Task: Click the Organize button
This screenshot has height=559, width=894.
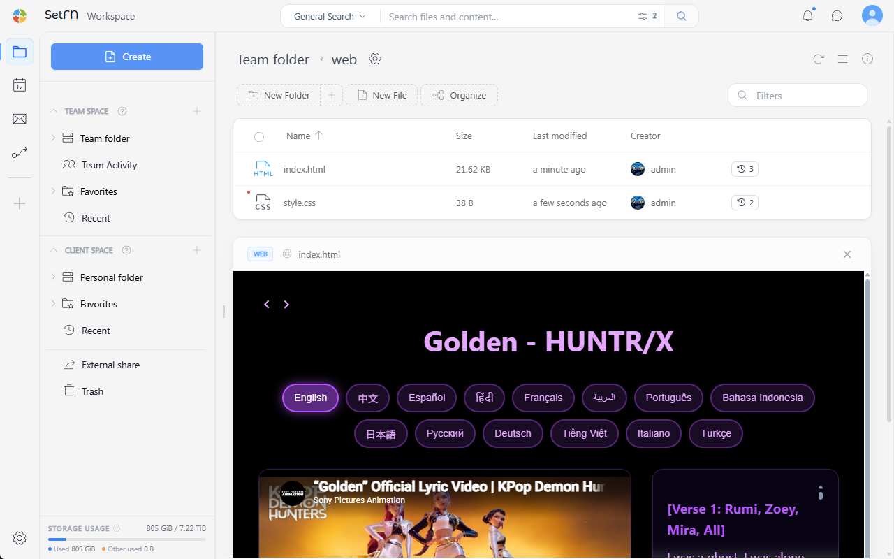Action: click(x=459, y=95)
